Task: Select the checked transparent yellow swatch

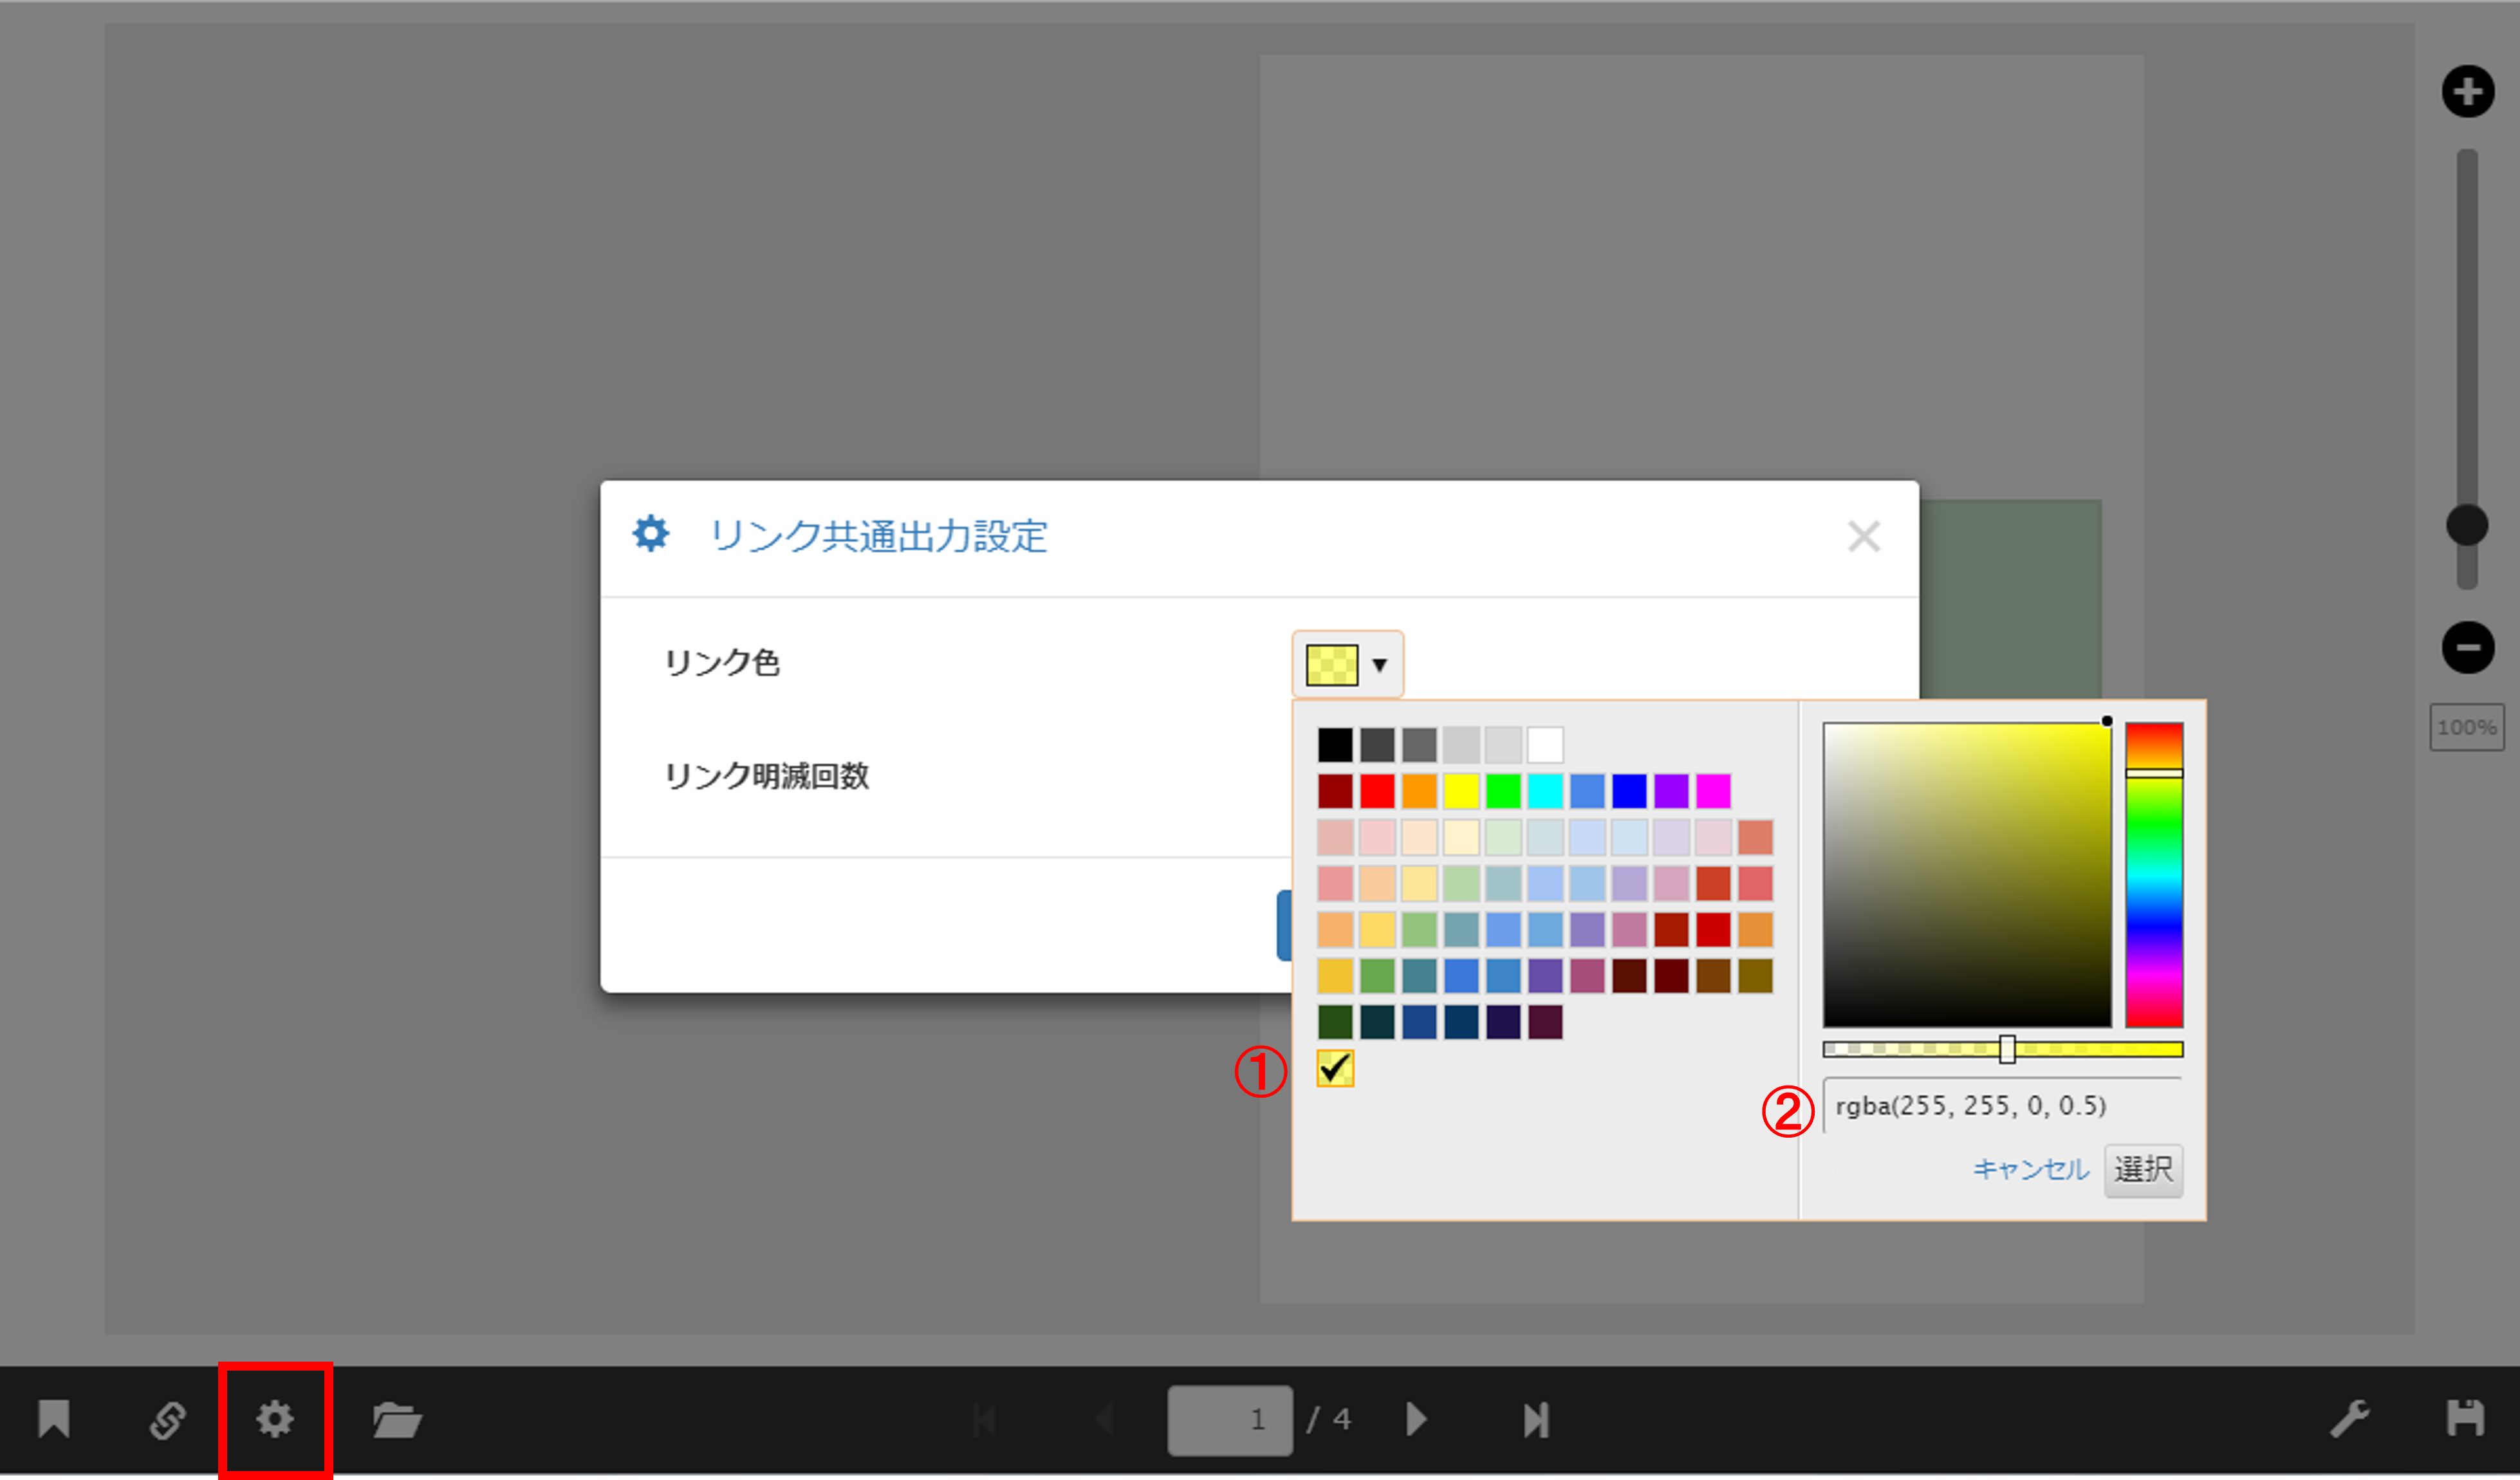Action: [x=1336, y=1071]
